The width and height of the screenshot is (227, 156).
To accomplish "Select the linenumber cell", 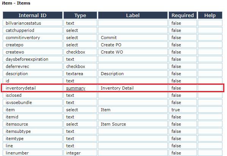I will coord(33,153).
